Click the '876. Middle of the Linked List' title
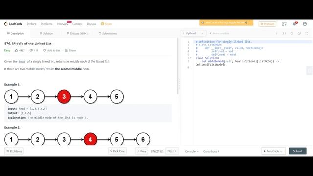 click(x=28, y=44)
